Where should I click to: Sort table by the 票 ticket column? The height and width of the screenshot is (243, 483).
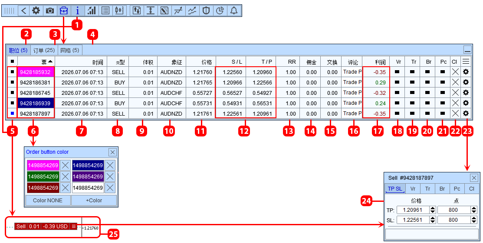pyautogui.click(x=36, y=62)
